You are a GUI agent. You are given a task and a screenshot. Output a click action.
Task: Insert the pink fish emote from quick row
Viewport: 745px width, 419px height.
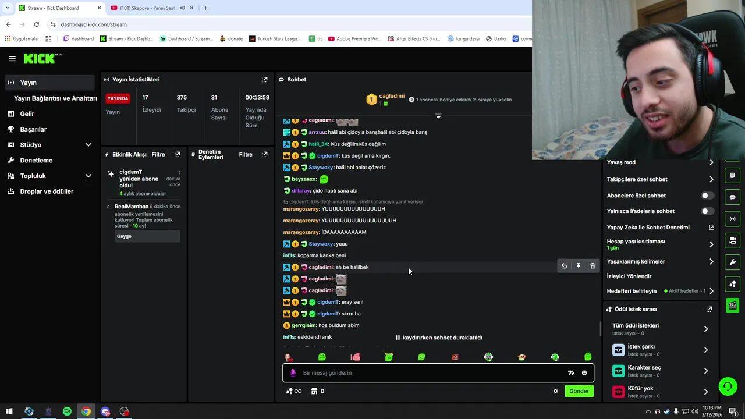point(356,357)
